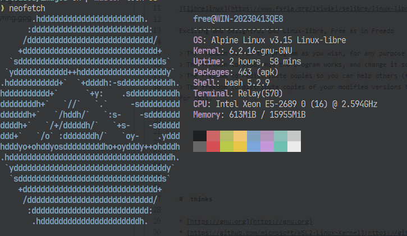Click the bright red block in bottom row
Viewport: 407px width, 236px height.
[x=213, y=147]
